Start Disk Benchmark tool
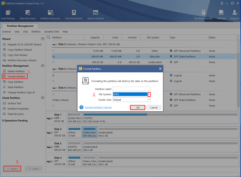 (74, 15)
